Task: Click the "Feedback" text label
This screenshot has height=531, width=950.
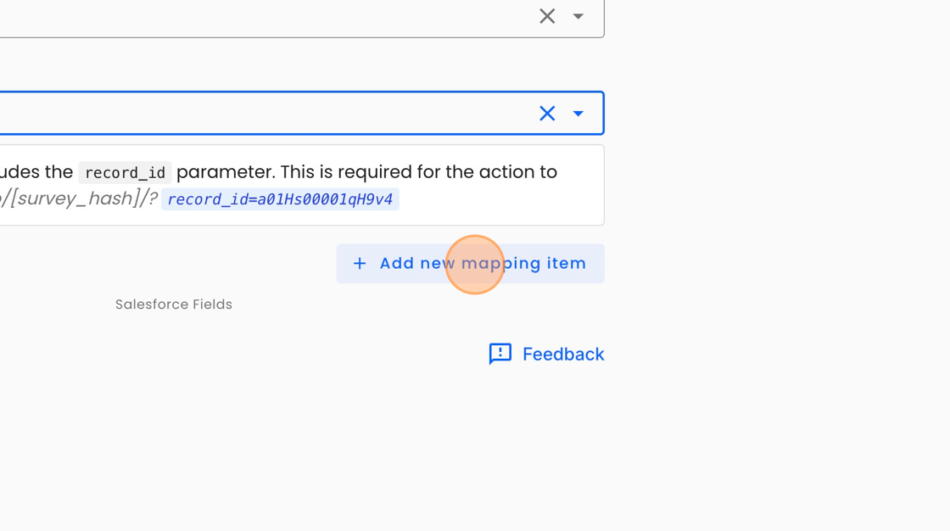Action: 563,354
